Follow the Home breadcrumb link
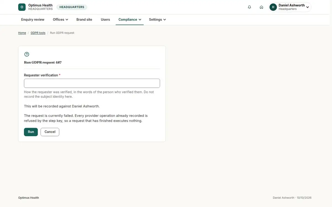Image resolution: width=332 pixels, height=207 pixels. [22, 33]
